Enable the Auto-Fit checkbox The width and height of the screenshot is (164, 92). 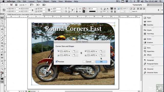[131, 11]
